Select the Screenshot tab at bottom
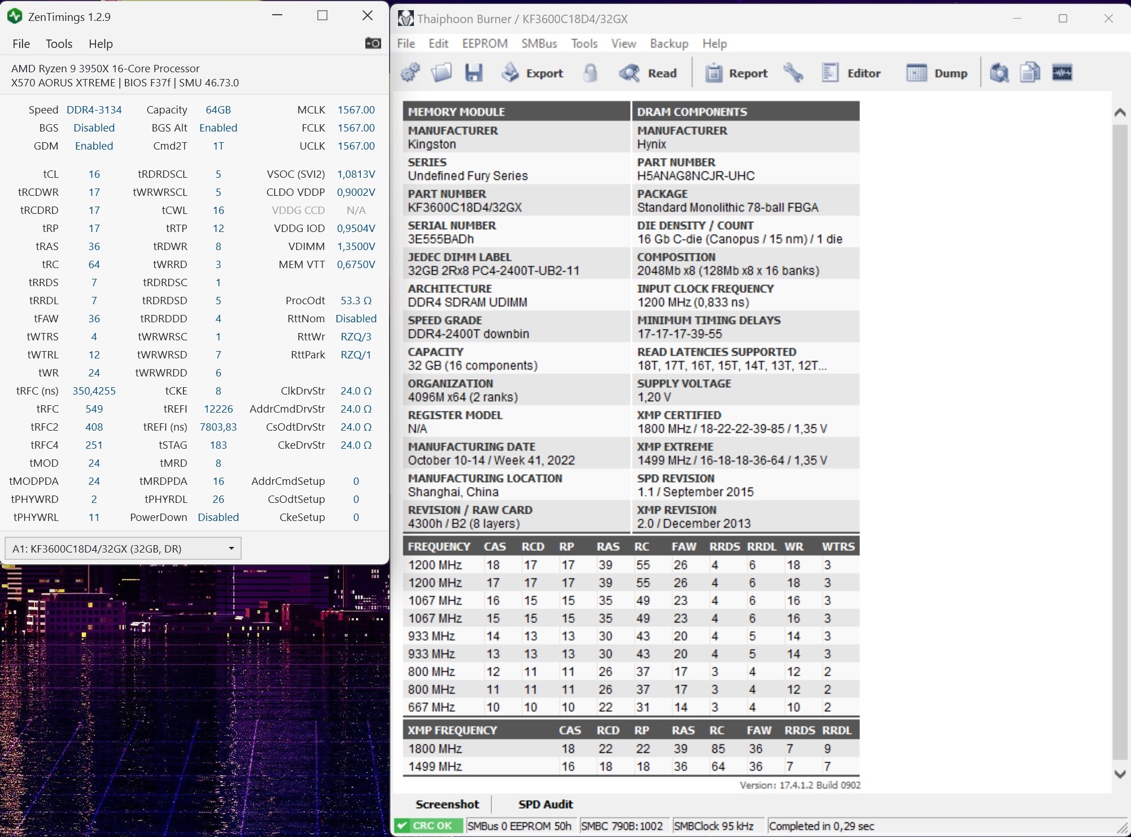 tap(447, 804)
